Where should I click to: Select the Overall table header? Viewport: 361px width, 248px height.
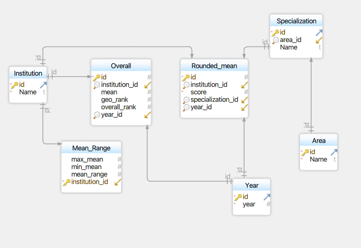click(121, 66)
